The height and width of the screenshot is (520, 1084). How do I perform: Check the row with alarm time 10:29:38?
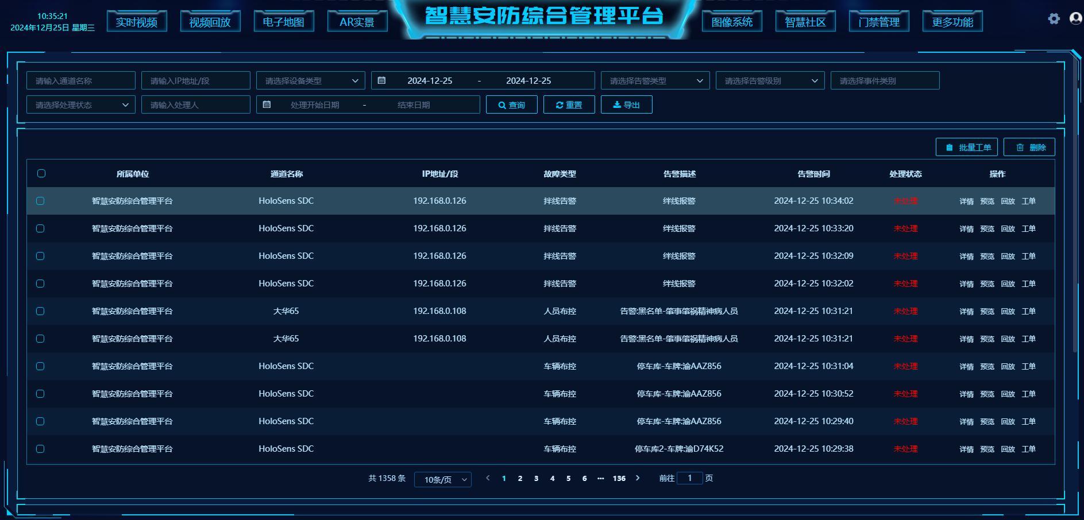(40, 449)
